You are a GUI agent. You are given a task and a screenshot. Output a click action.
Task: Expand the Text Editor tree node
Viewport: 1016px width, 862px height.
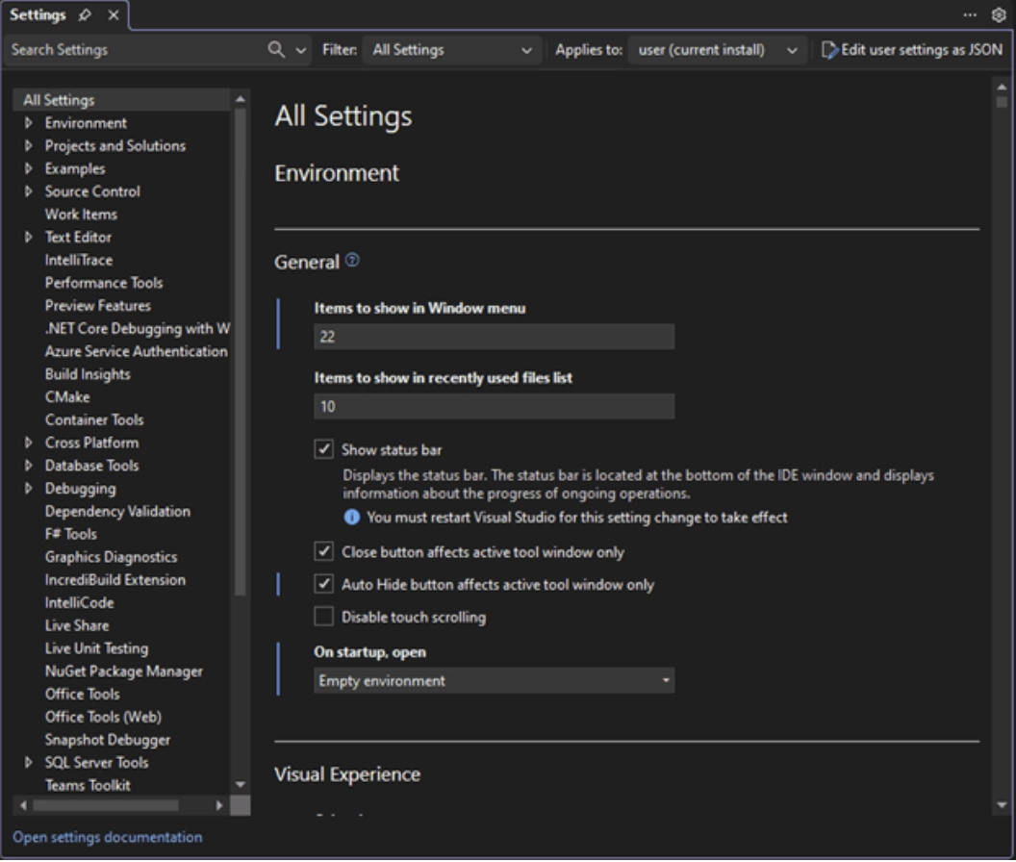(x=29, y=238)
